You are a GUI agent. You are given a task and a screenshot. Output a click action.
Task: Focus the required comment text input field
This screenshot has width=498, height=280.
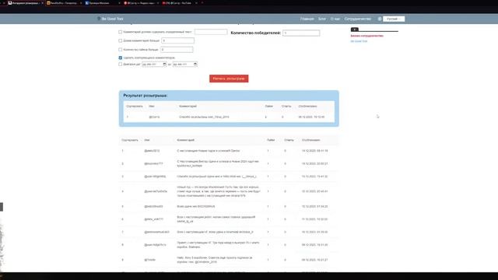click(x=211, y=32)
